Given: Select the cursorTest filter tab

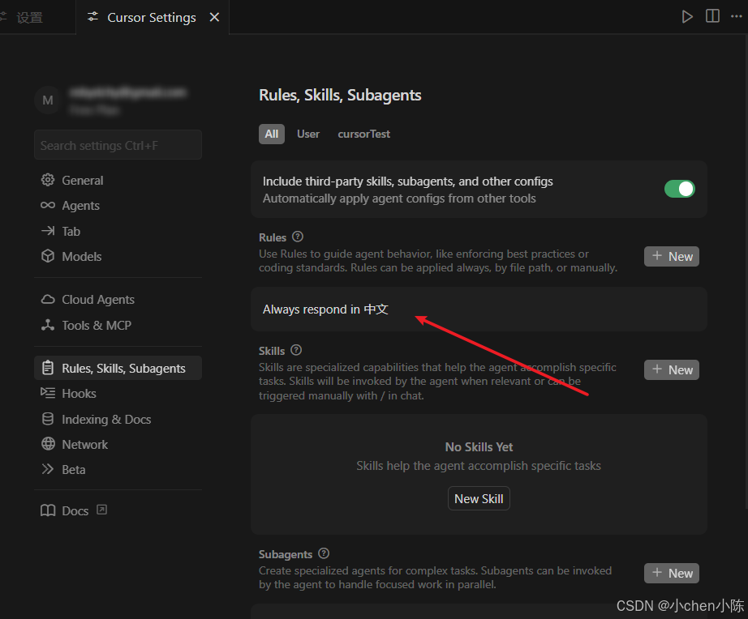Looking at the screenshot, I should pos(364,134).
